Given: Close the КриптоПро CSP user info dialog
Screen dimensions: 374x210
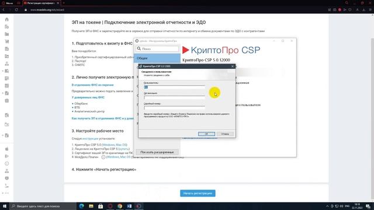Looking at the screenshot, I should coord(233,66).
